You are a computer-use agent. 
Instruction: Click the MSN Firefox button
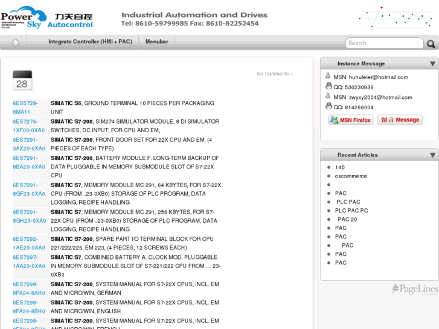click(x=350, y=120)
